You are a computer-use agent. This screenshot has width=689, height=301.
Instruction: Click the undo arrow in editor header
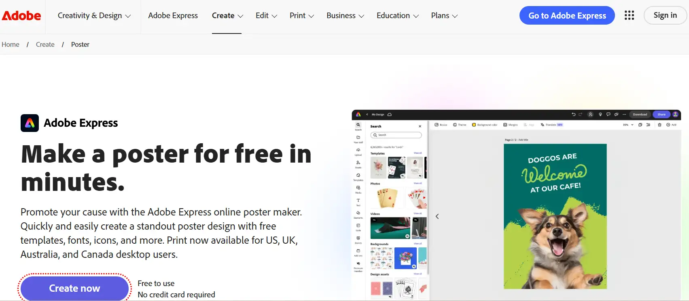click(573, 114)
